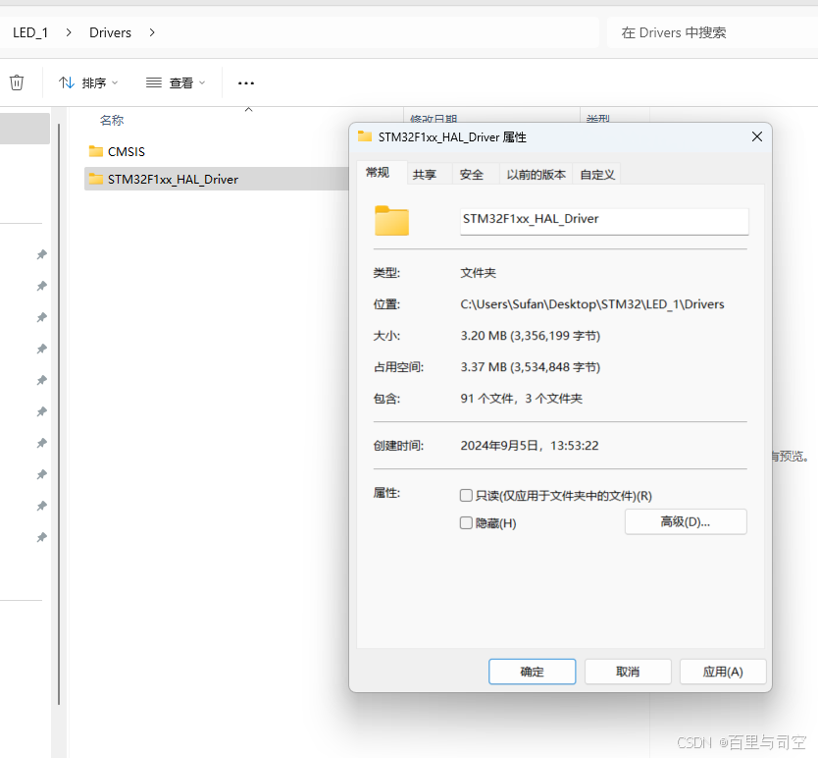Image resolution: width=818 pixels, height=758 pixels.
Task: Toggle the Read-only (只读) checkbox
Action: pyautogui.click(x=466, y=495)
